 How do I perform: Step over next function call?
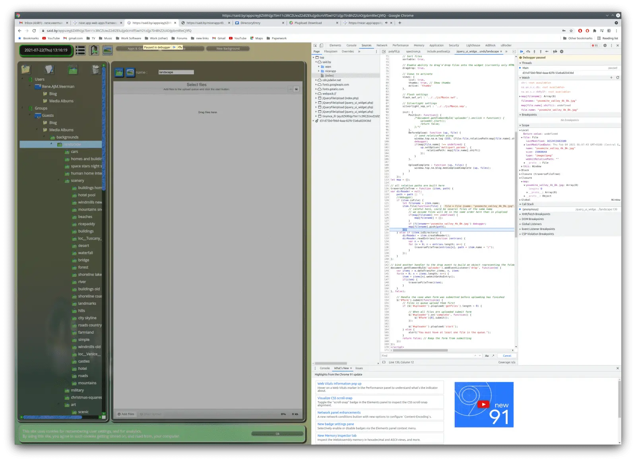click(x=528, y=52)
